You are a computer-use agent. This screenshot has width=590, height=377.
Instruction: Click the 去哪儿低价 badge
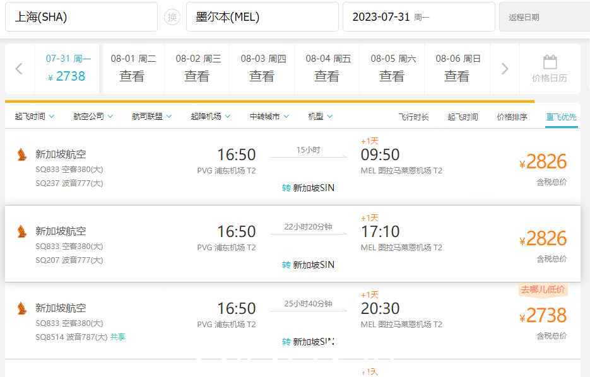click(x=543, y=290)
